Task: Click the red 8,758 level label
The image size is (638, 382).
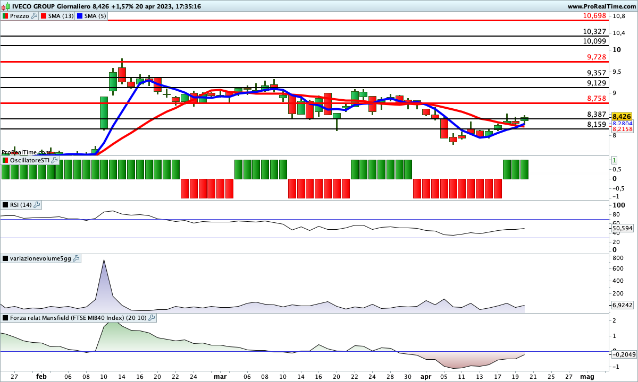Action: click(x=597, y=98)
